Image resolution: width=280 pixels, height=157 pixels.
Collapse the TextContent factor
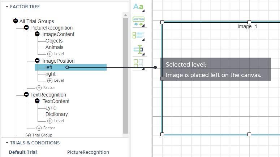[37, 101]
